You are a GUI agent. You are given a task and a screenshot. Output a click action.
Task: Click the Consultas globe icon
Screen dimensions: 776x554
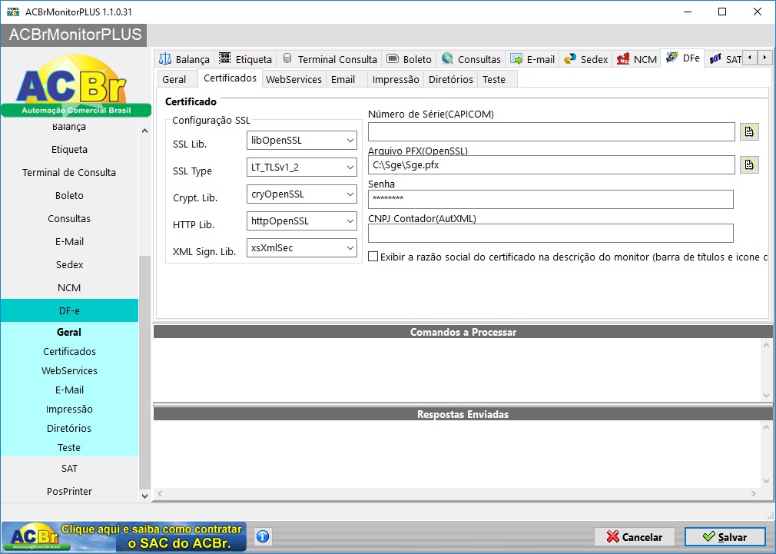[447, 58]
